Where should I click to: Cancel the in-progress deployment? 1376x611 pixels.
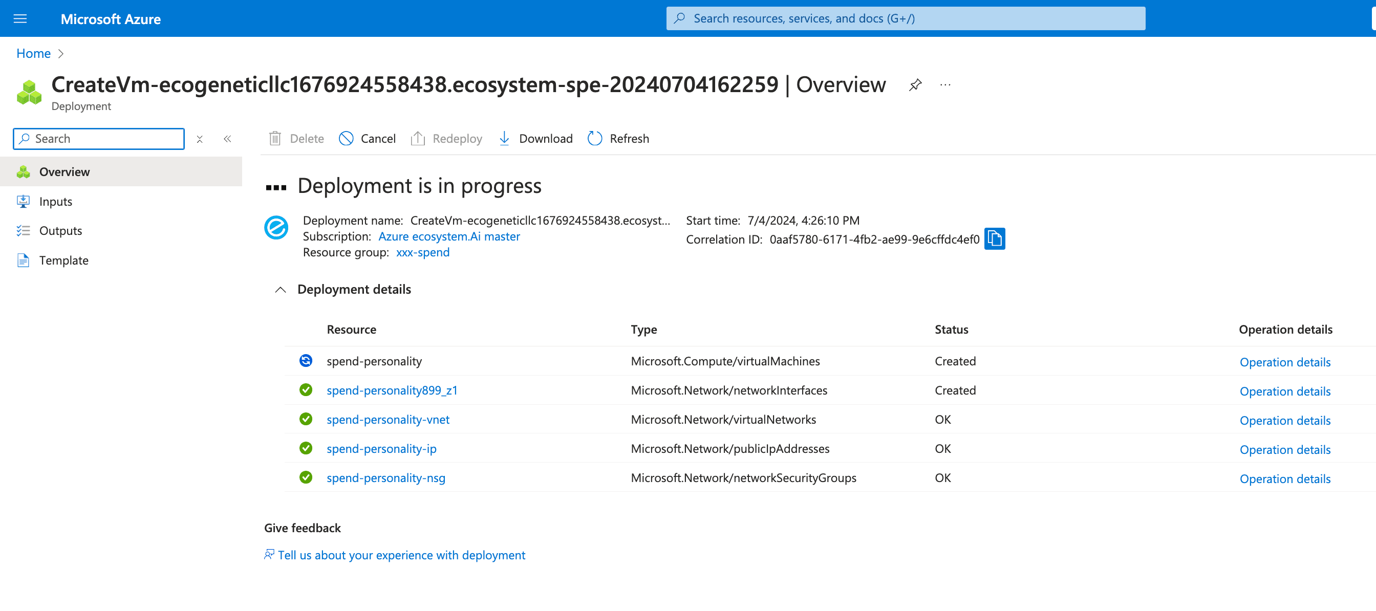tap(367, 139)
